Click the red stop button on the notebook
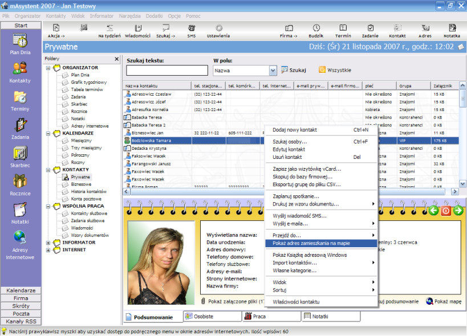This screenshot has width=467, height=336. 446,211
